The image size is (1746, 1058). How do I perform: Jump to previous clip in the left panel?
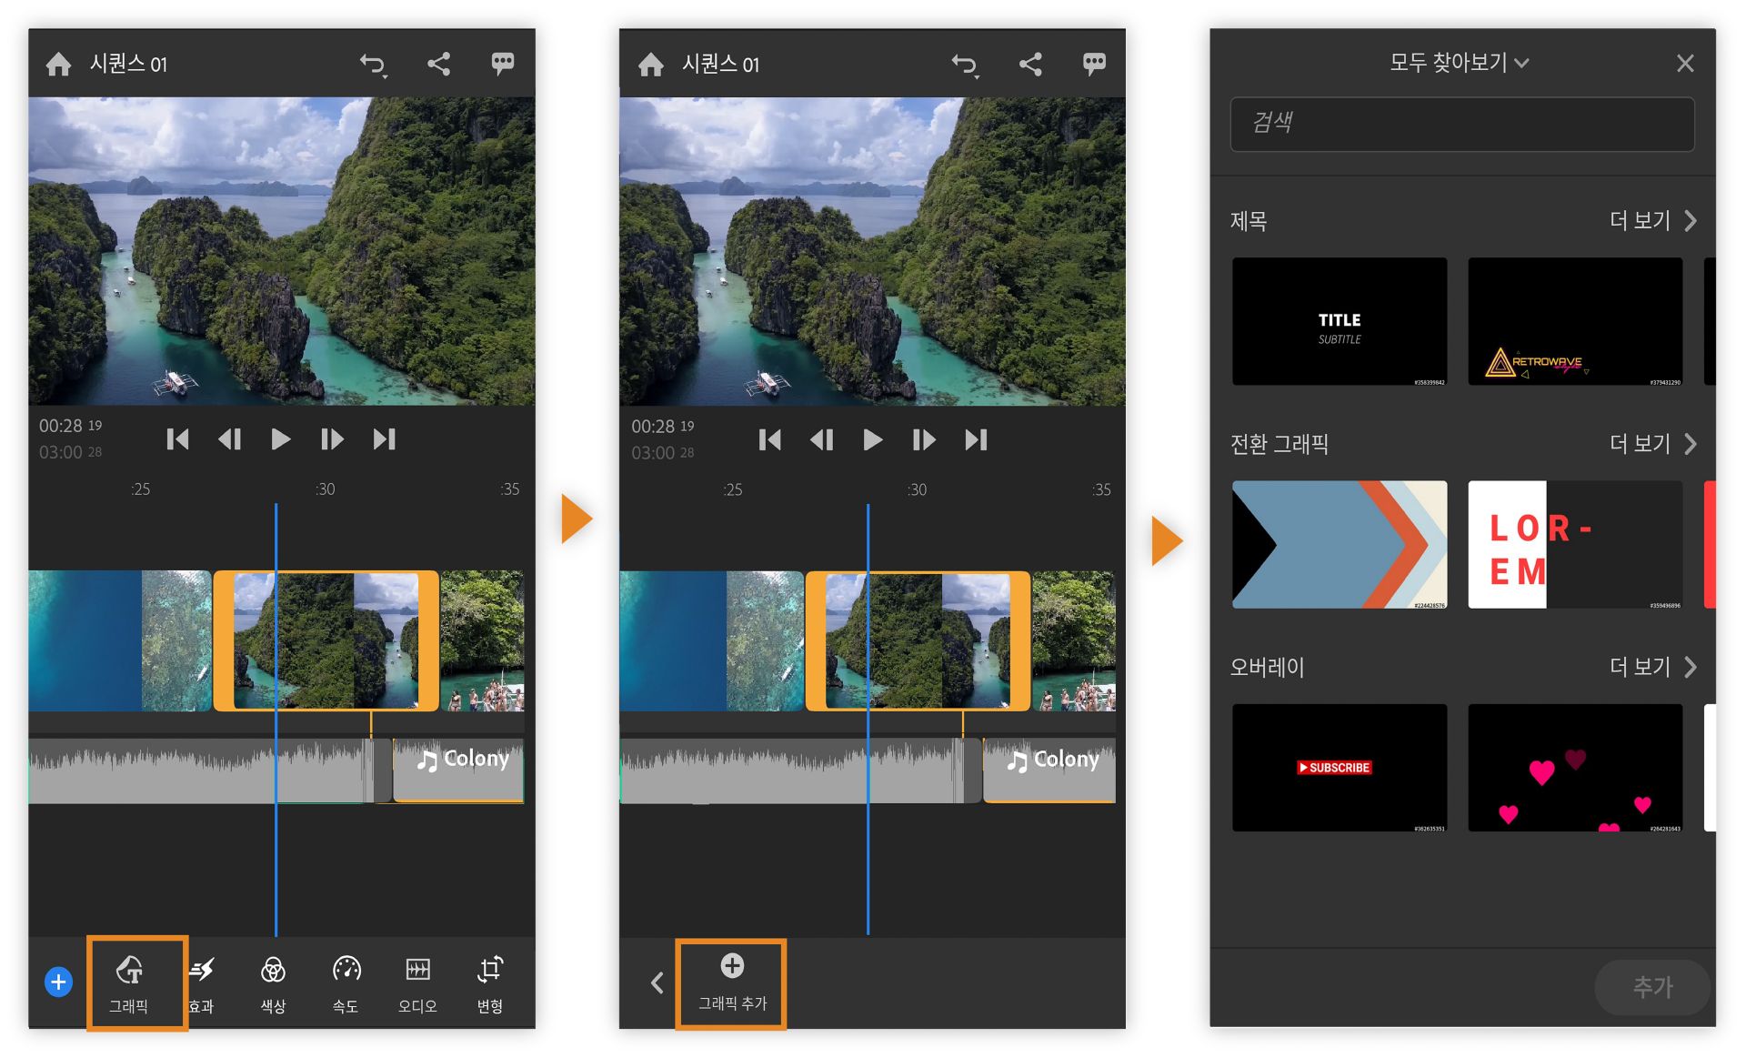[x=177, y=439]
